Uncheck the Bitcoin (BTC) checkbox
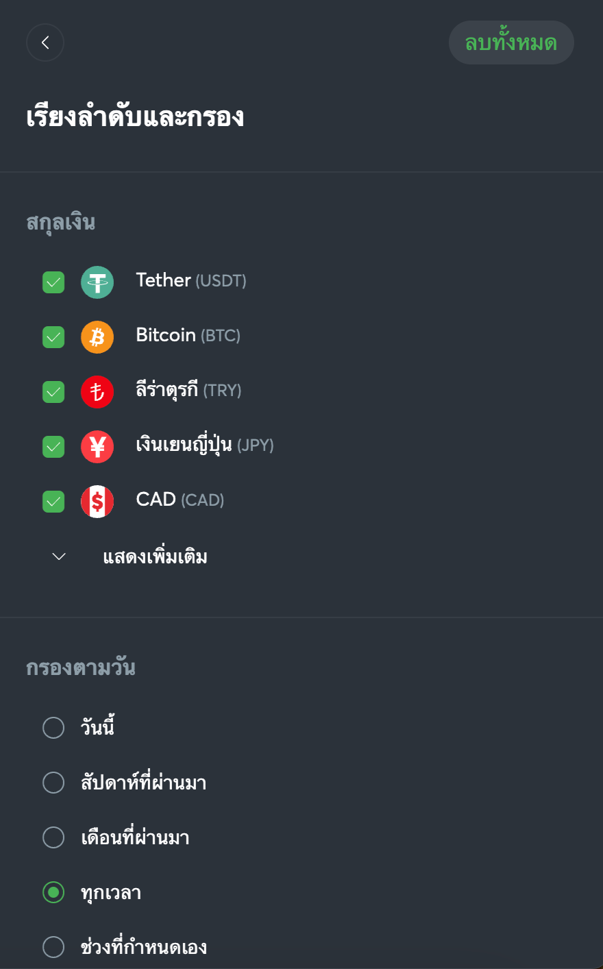The image size is (603, 969). click(53, 336)
